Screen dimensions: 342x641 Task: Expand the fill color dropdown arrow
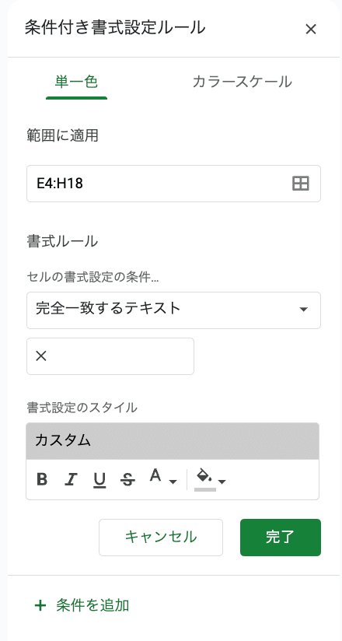[x=222, y=482]
